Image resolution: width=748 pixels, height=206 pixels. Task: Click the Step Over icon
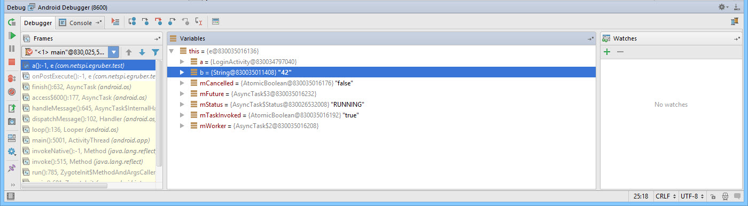(x=132, y=22)
